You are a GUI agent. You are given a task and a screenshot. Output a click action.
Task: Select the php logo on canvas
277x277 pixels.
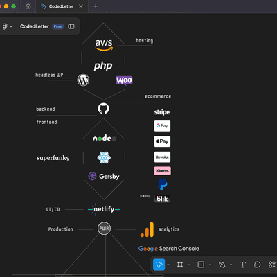click(103, 66)
